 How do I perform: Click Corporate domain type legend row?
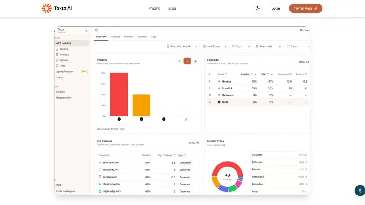[279, 154]
